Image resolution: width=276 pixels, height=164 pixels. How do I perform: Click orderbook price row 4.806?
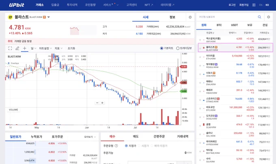click(36, 143)
